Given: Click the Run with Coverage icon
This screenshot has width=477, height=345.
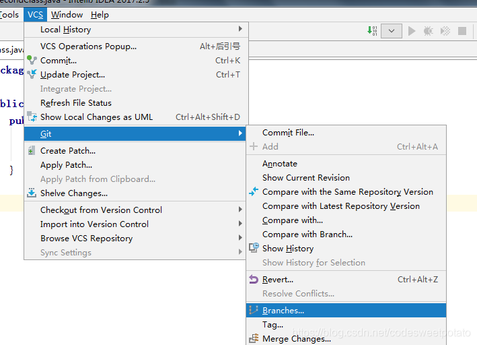Looking at the screenshot, I should [445, 31].
